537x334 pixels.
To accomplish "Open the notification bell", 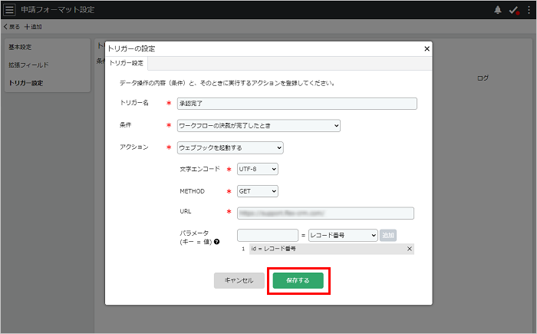I will tap(498, 10).
